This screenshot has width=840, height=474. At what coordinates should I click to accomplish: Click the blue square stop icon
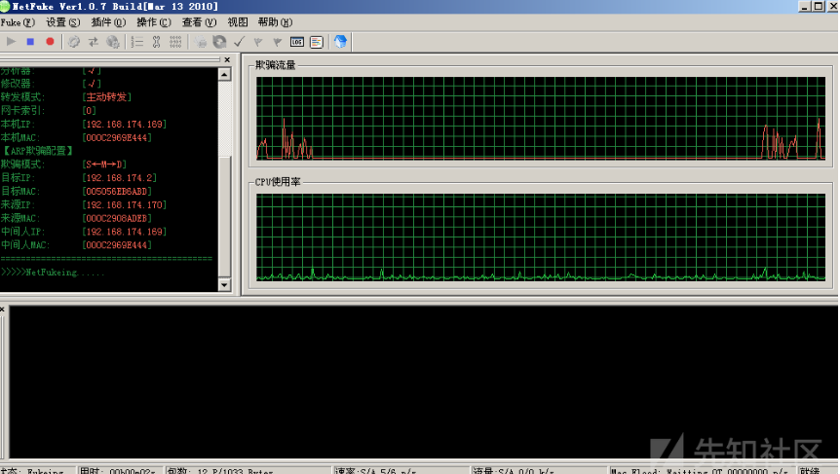[x=30, y=42]
